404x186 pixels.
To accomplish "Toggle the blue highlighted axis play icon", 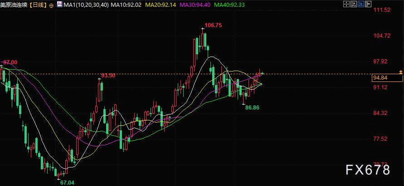I will [x=361, y=4].
